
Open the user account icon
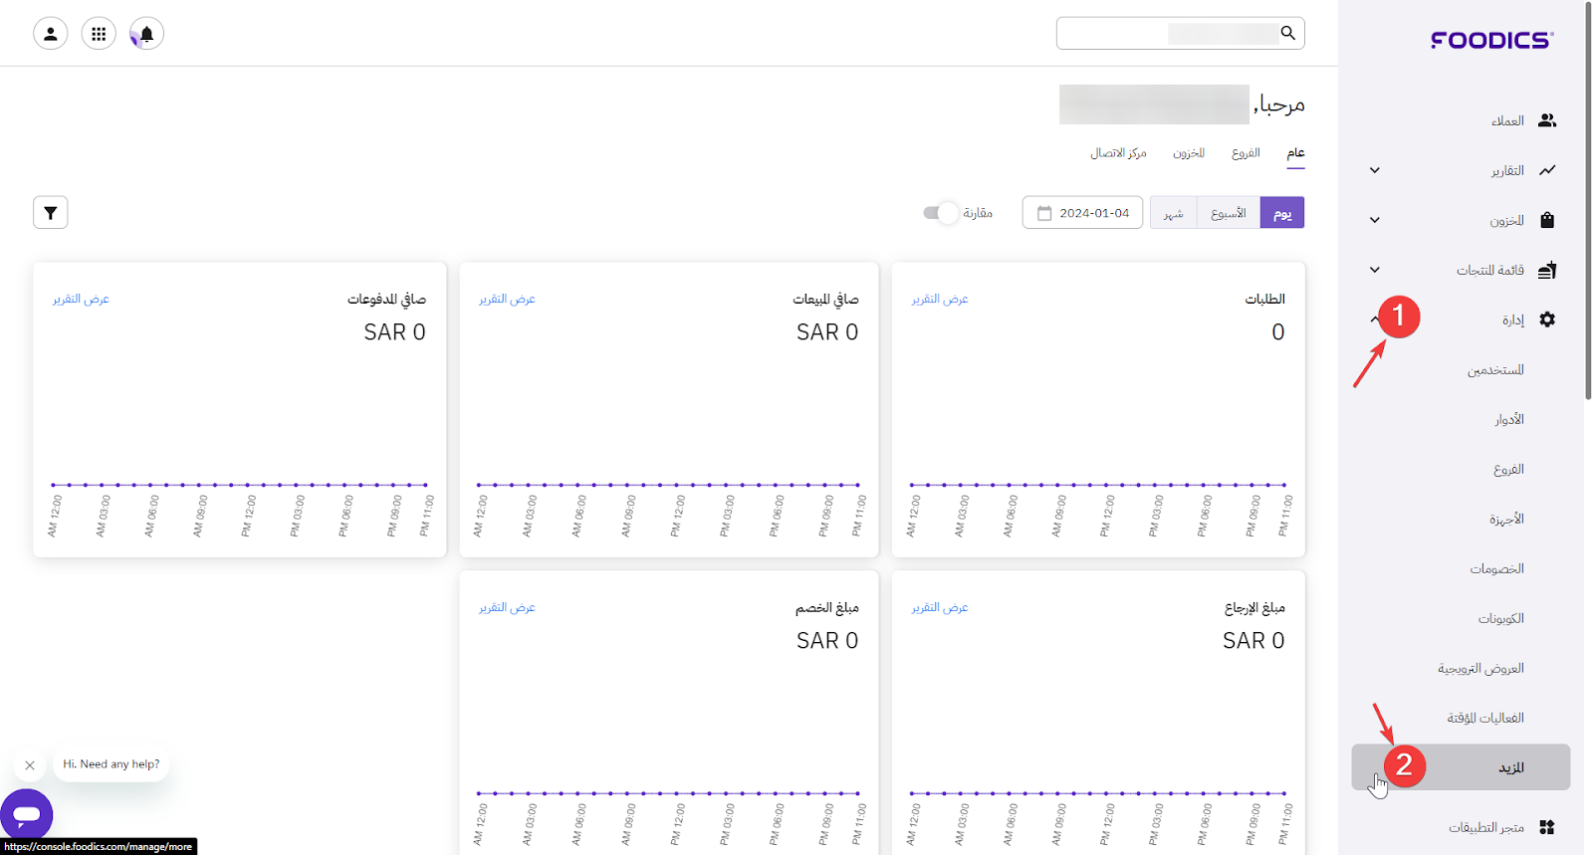pos(51,34)
